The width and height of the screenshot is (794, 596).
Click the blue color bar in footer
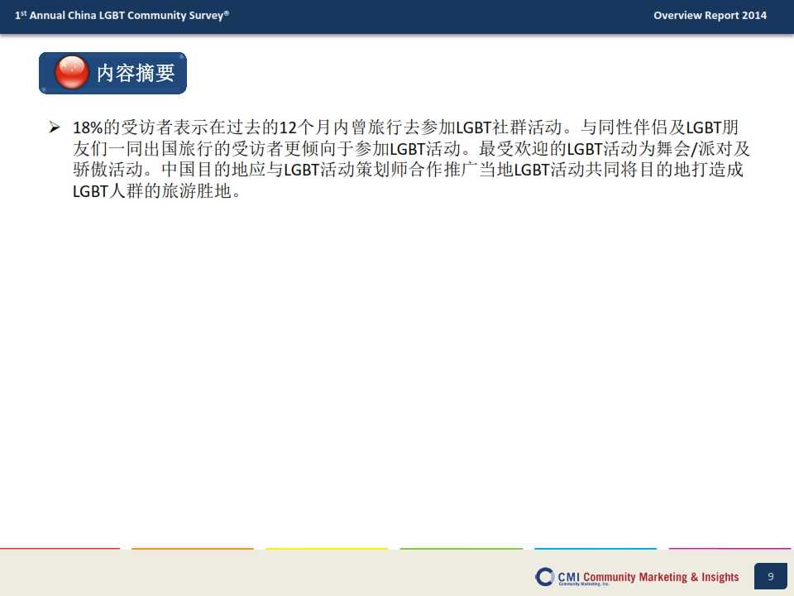coord(595,548)
